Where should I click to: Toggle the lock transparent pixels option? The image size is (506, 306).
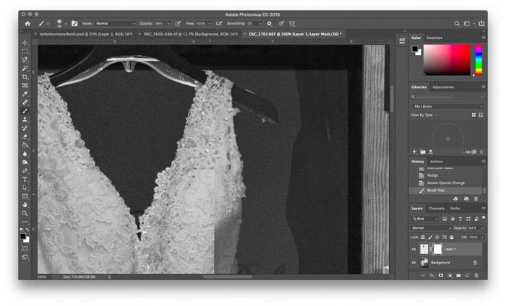pyautogui.click(x=423, y=237)
